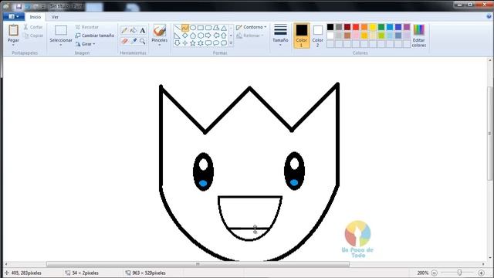
Task: Choose the Oval shape
Action: pyautogui.click(x=193, y=28)
